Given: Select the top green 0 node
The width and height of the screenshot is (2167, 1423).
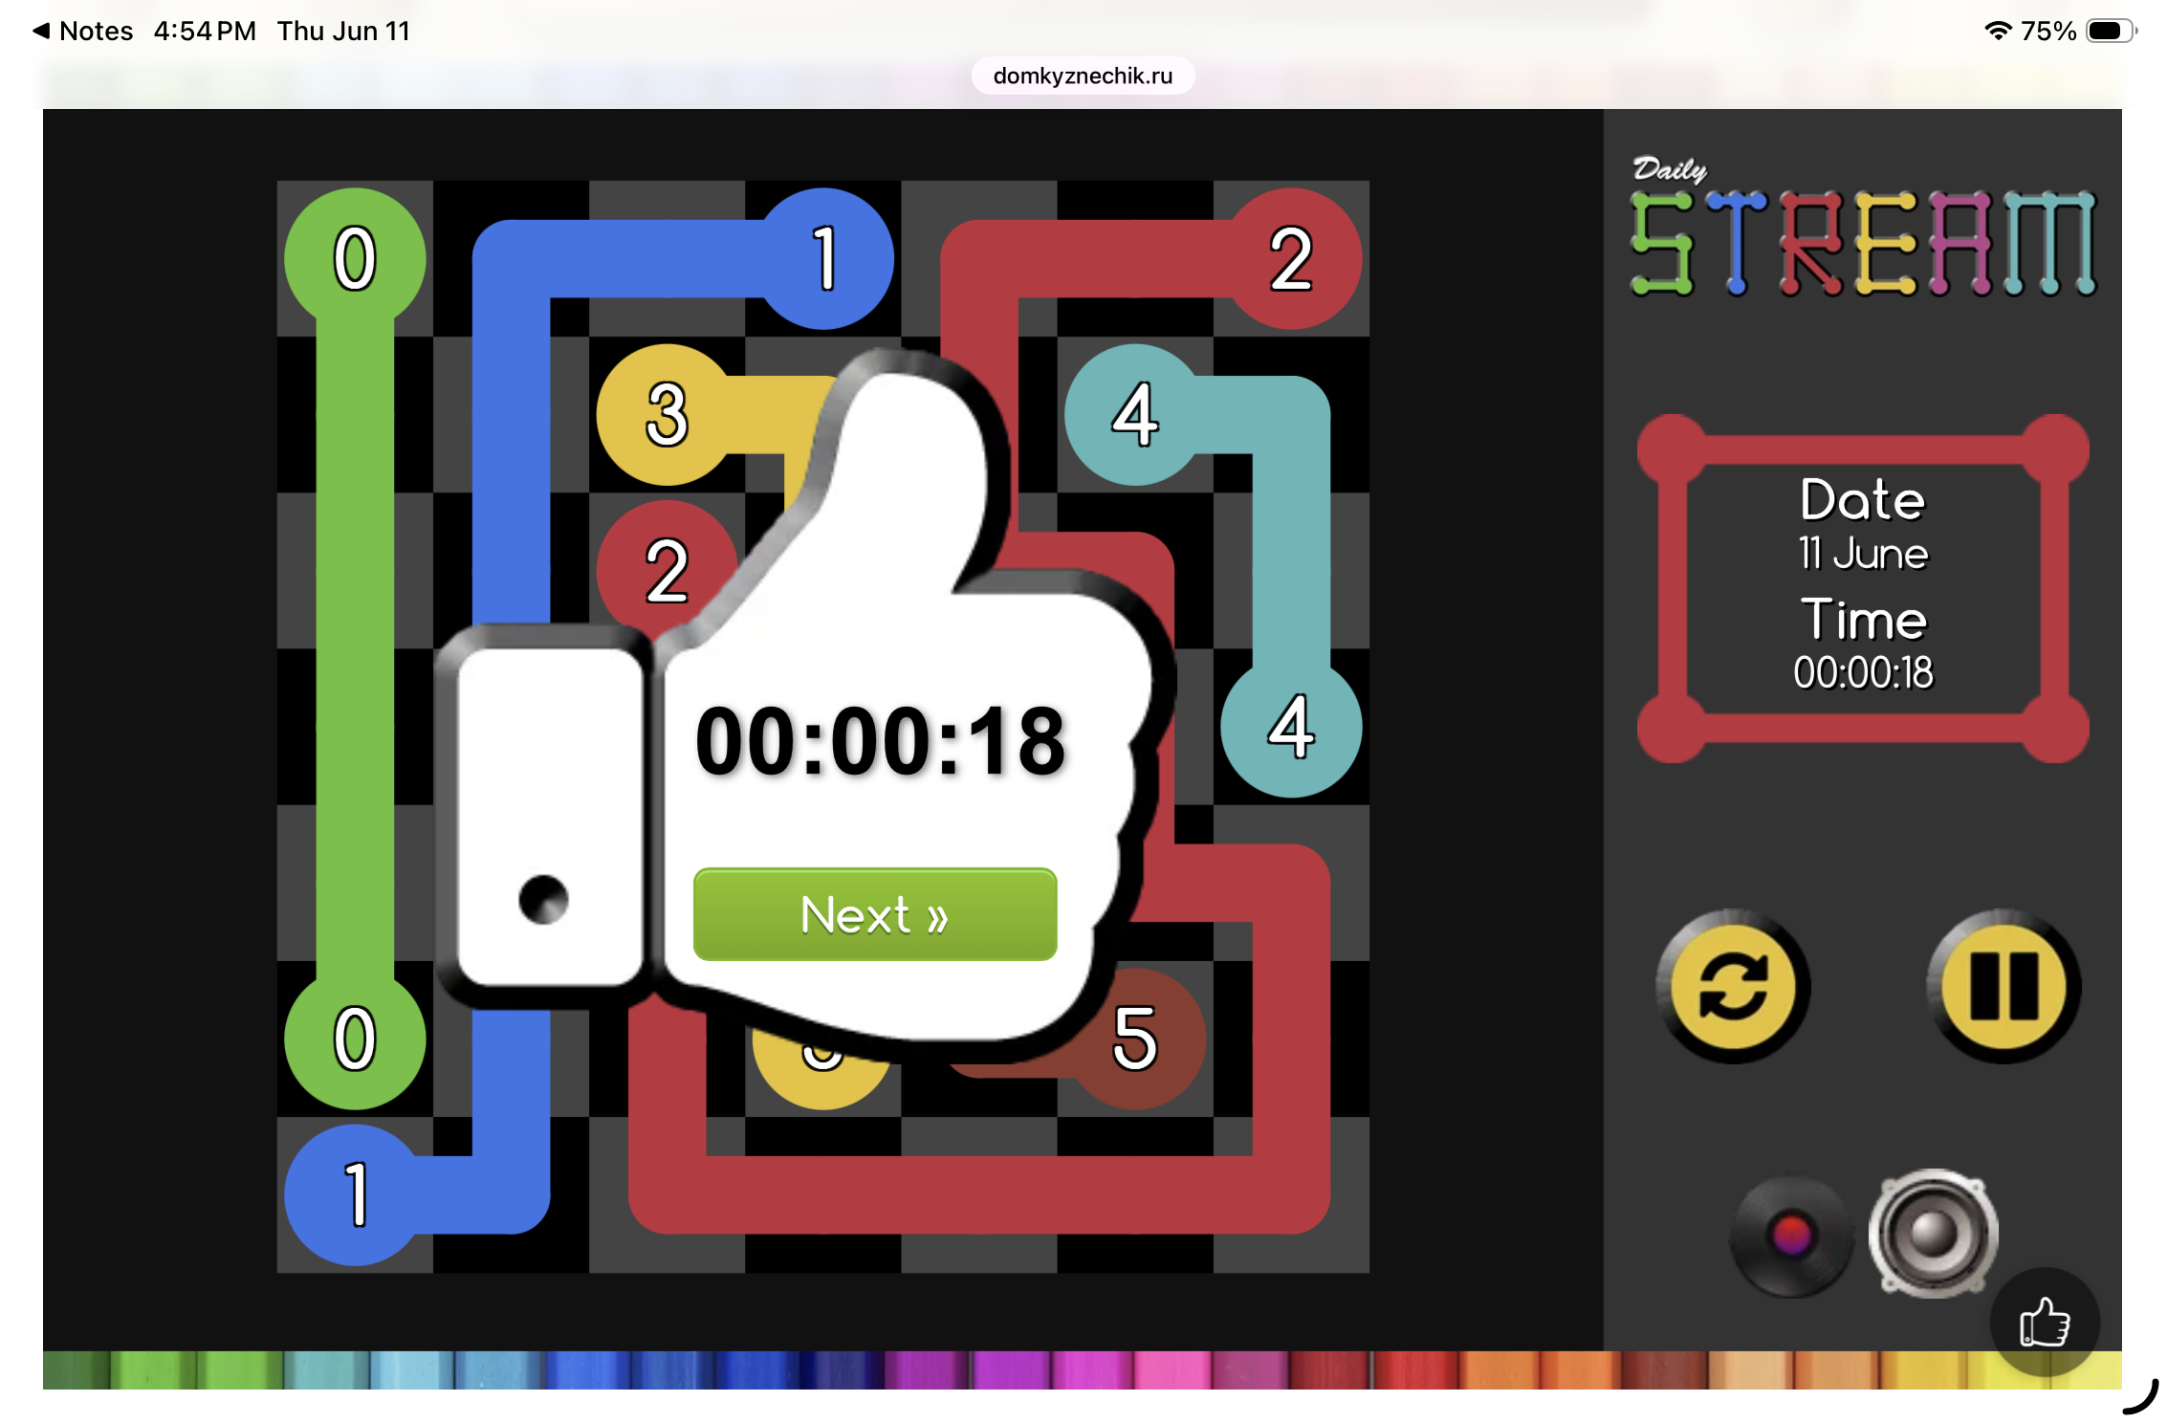Looking at the screenshot, I should point(355,258).
